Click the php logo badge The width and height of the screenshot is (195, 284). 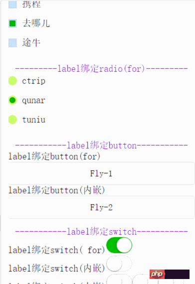click(170, 274)
